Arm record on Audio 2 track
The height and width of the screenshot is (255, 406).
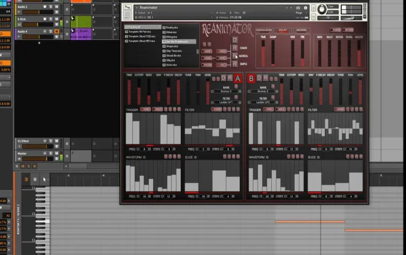point(45,7)
